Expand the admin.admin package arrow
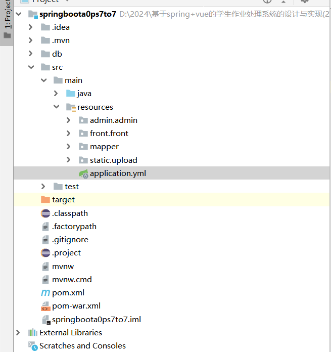331x352 pixels. [x=69, y=120]
